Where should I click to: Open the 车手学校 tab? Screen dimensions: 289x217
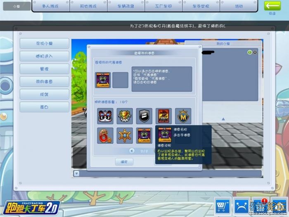pyautogui.click(x=201, y=6)
